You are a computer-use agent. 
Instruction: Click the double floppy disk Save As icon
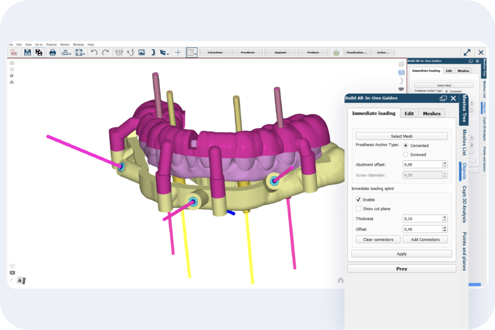pos(39,52)
